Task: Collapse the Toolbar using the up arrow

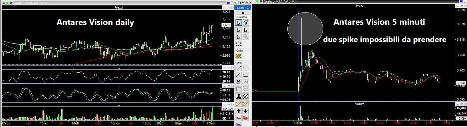Action: click(x=243, y=13)
